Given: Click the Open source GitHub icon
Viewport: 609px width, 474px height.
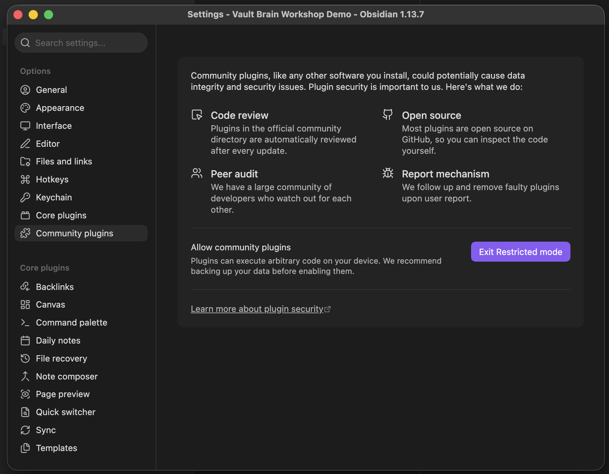Looking at the screenshot, I should [x=388, y=115].
